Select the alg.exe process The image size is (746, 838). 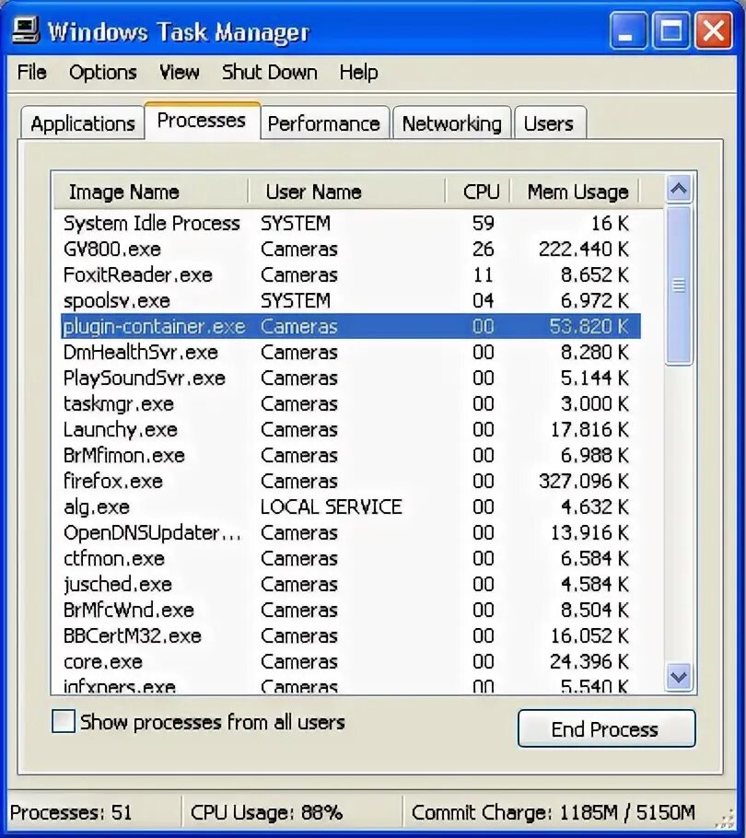point(351,506)
